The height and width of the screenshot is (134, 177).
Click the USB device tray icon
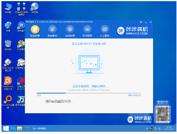pos(155,128)
